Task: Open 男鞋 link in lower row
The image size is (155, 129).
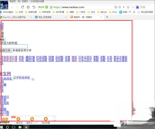Action: 96,60
